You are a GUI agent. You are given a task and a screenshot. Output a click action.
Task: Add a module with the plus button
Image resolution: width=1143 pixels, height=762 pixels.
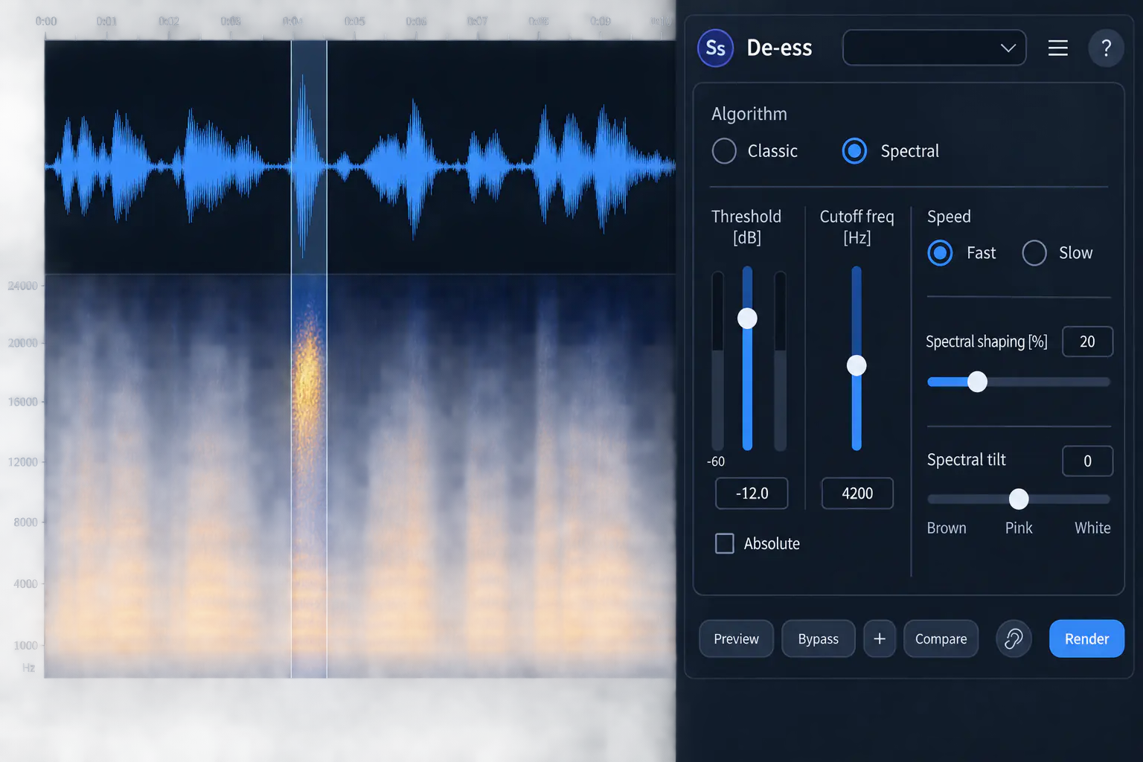(x=879, y=638)
